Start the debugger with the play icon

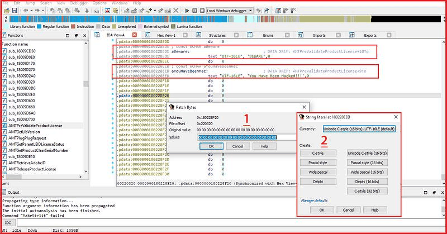tap(187, 11)
